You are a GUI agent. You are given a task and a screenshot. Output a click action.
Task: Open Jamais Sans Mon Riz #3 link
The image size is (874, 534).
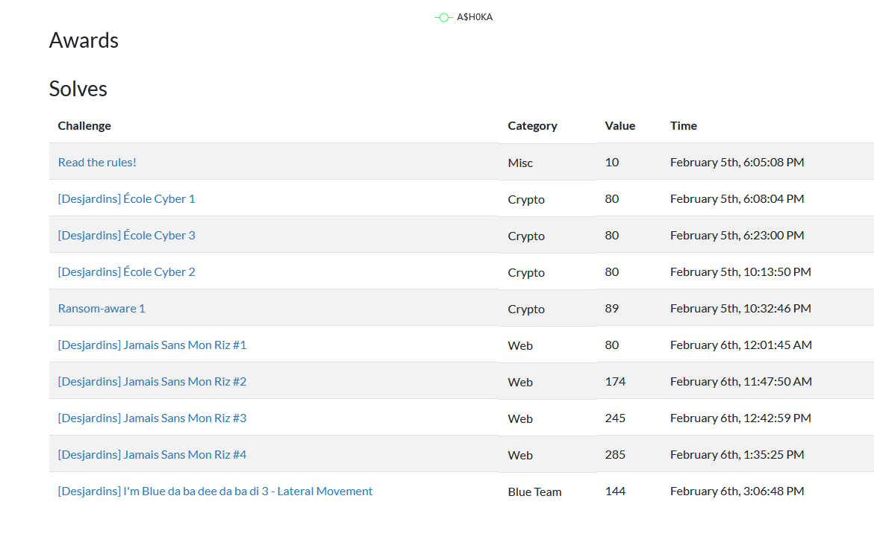point(152,418)
